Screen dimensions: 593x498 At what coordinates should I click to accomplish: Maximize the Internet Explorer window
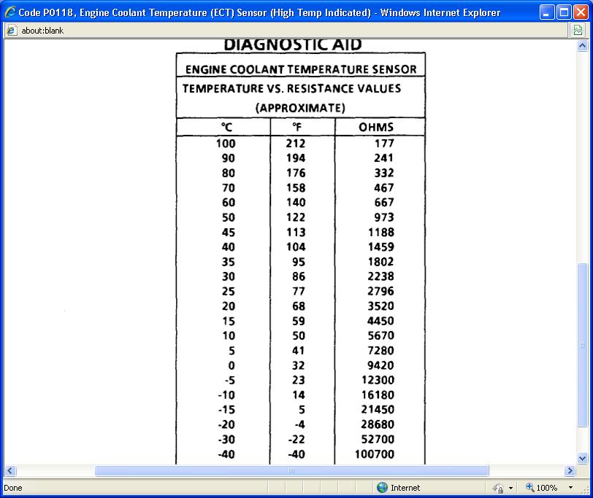coord(564,12)
